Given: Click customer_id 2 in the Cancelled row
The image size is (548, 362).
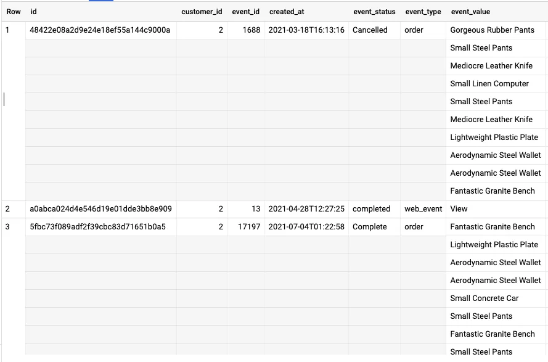Looking at the screenshot, I should pos(221,30).
